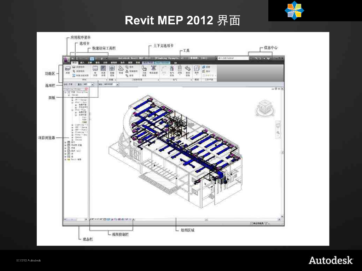Expand the 卫浴和管道 panel arrow
Screen dimensions: 362x271
point(158,80)
